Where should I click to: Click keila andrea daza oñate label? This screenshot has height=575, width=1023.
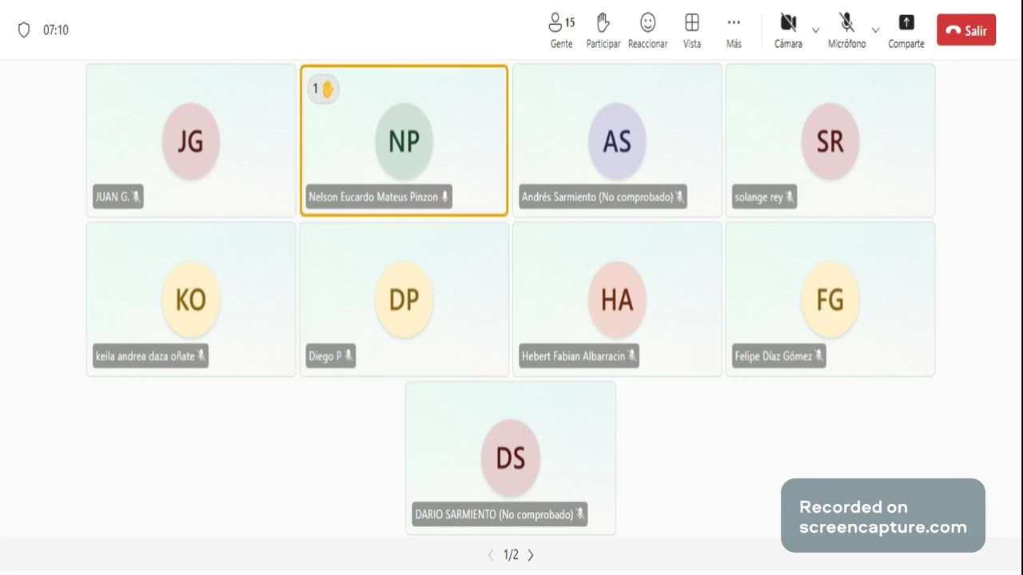[x=150, y=355]
